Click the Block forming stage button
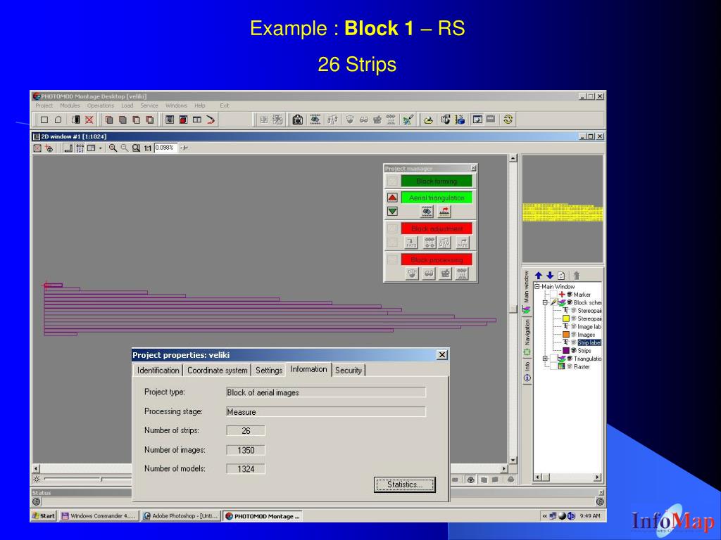Screen dimensions: 721x540 437,181
